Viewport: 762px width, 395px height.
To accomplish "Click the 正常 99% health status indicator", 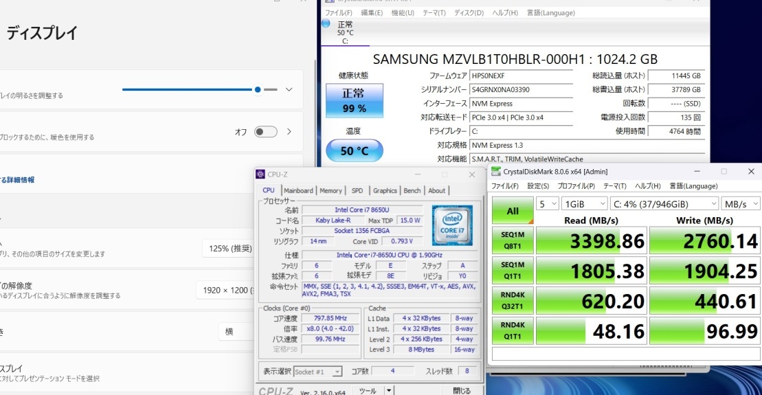I will (x=354, y=100).
